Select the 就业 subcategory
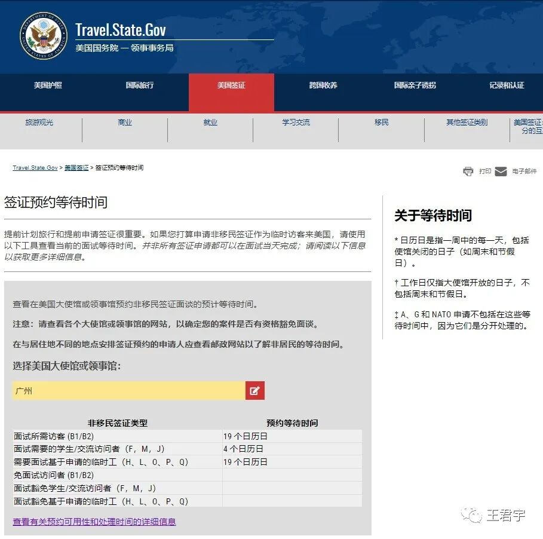The height and width of the screenshot is (539, 543). tap(210, 122)
